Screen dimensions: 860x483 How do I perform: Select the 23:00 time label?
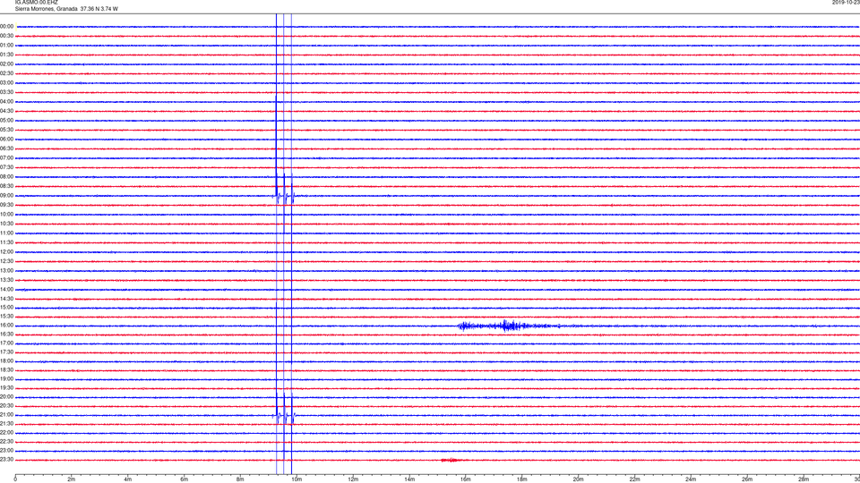(x=6, y=451)
